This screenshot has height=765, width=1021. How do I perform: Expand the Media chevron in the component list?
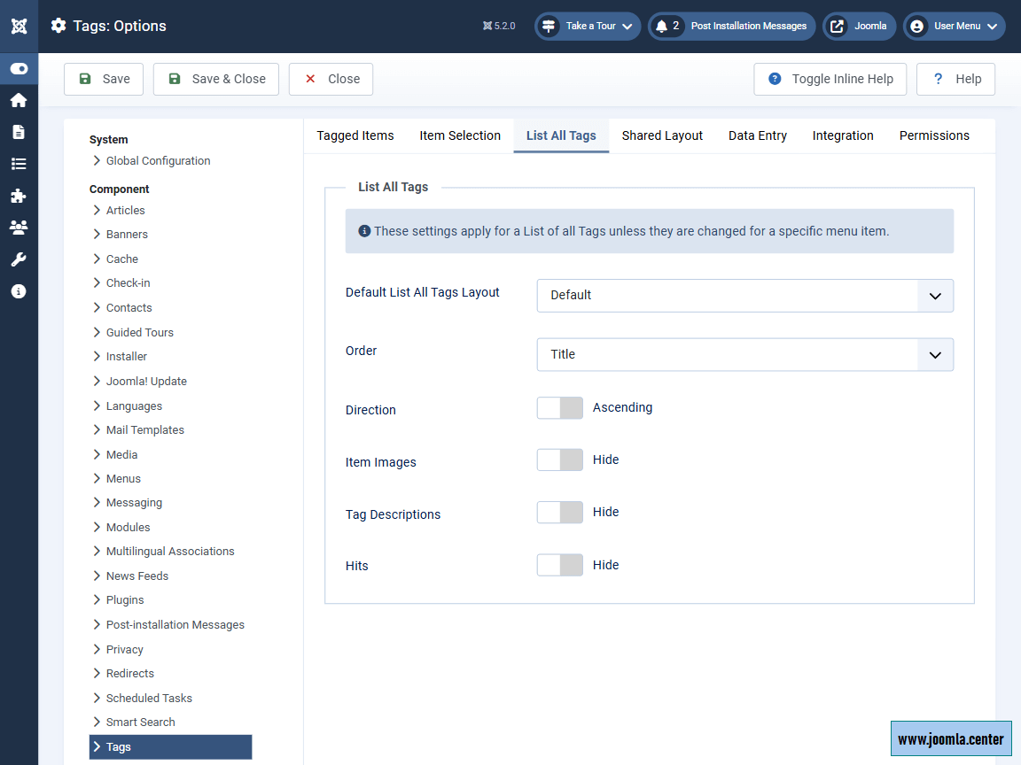(97, 454)
